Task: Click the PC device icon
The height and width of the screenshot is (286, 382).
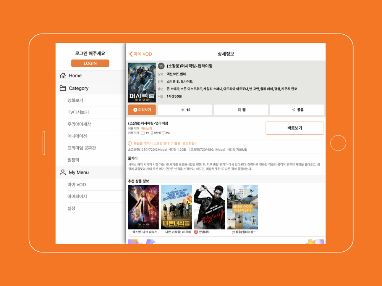Action: [x=163, y=133]
